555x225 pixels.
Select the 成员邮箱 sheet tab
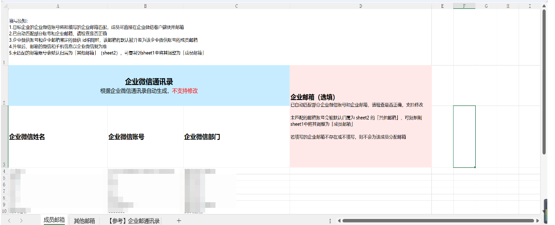[x=54, y=220]
